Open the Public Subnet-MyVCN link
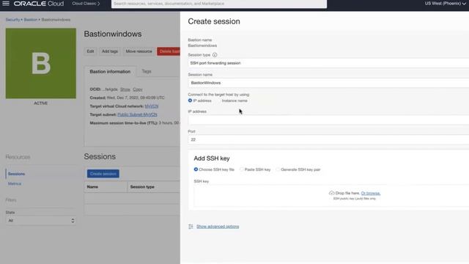 pyautogui.click(x=137, y=114)
